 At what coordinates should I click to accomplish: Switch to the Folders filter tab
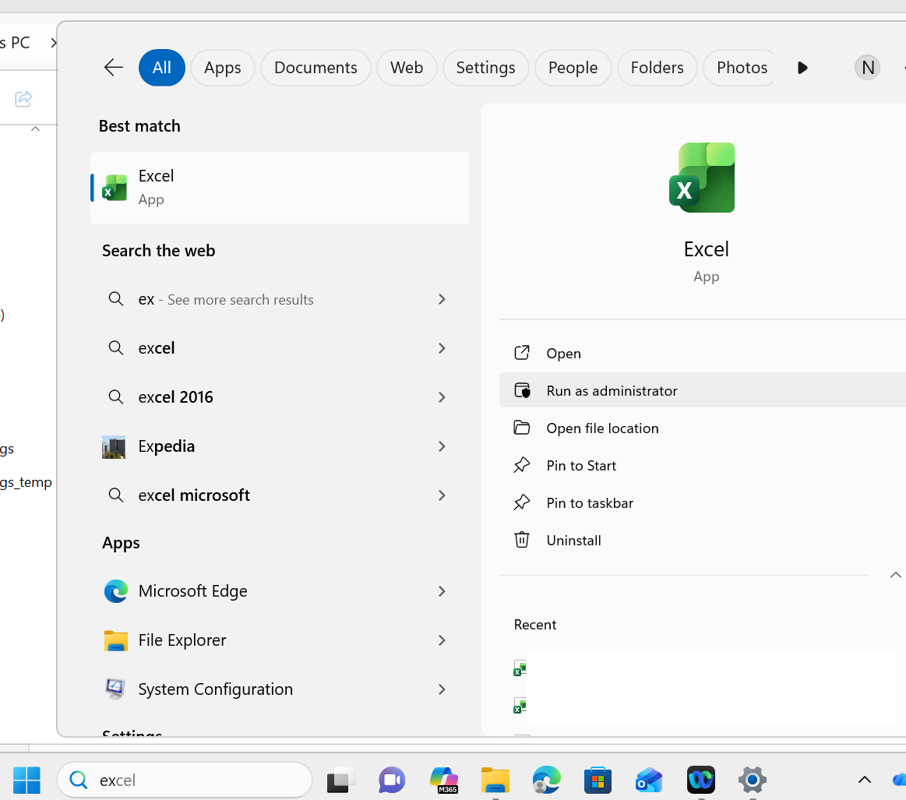pos(657,68)
